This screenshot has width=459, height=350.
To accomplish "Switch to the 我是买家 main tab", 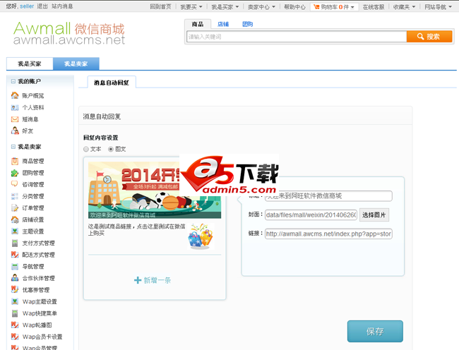I will [x=30, y=64].
